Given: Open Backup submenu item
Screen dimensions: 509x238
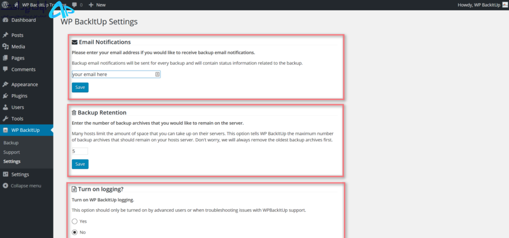Looking at the screenshot, I should [x=11, y=142].
